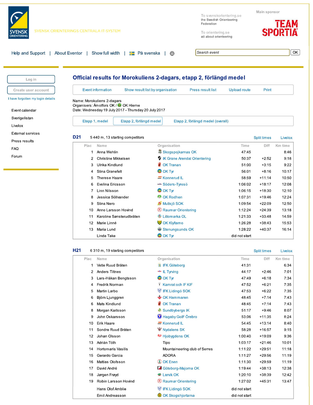The image size is (313, 405).
Task: Click the Print link
Action: [x=267, y=90]
